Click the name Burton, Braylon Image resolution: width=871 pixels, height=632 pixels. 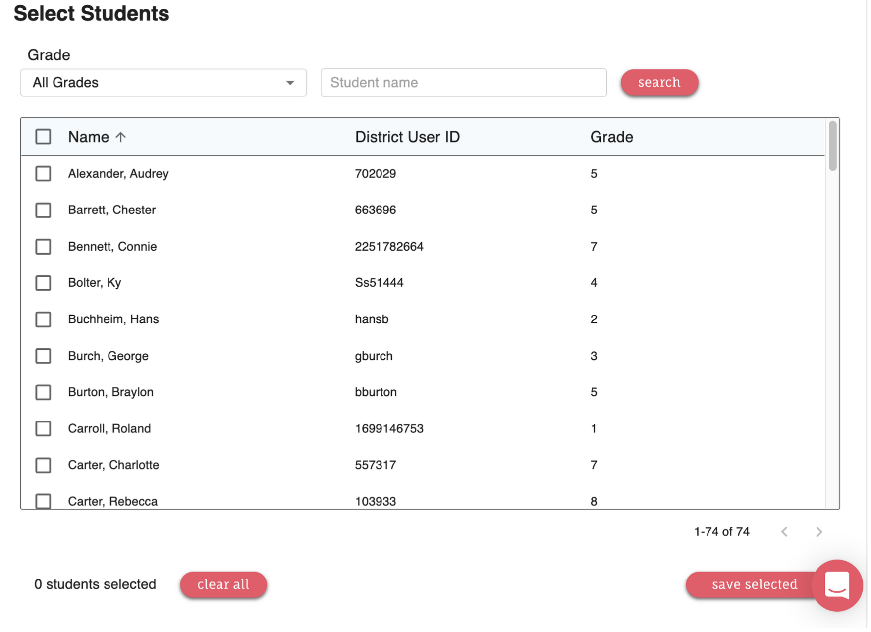click(x=111, y=393)
